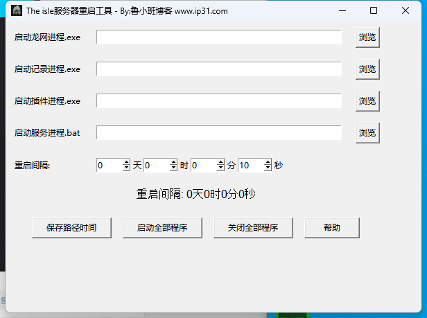Increase the days (天) spinner value
The height and width of the screenshot is (318, 427).
pyautogui.click(x=126, y=162)
